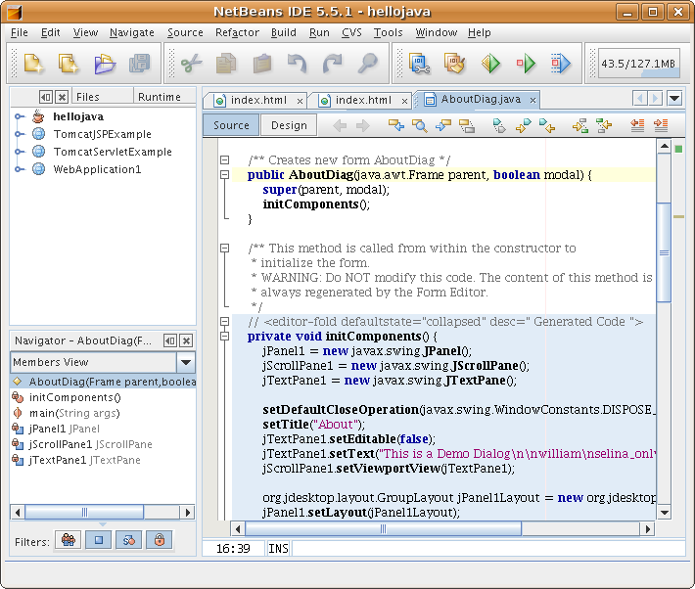695x589 pixels.
Task: Click the Find magnifier icon in main toolbar
Action: click(367, 64)
